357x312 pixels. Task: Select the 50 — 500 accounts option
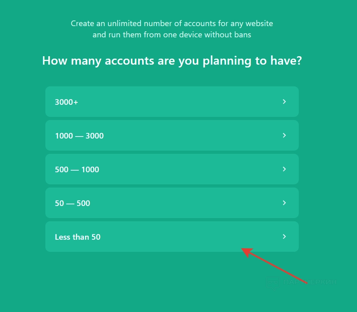[172, 203]
